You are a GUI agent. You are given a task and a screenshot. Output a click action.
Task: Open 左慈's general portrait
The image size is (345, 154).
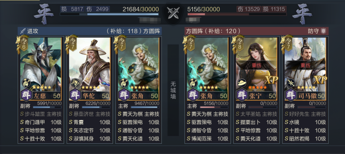point(41,64)
